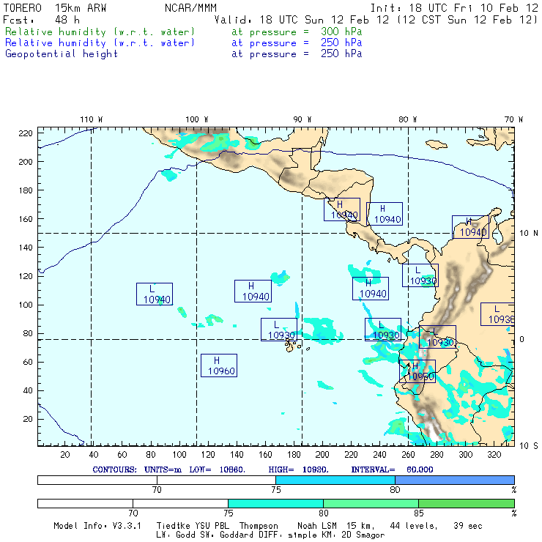Click the 'H 10950' box on the Ecuador coast

pos(417,371)
